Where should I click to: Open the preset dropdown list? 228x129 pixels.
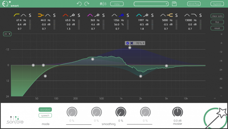(152, 4)
